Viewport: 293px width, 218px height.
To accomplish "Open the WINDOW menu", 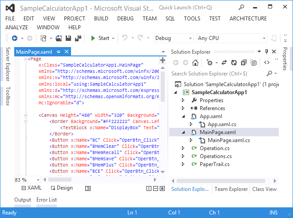I will click(x=48, y=27).
